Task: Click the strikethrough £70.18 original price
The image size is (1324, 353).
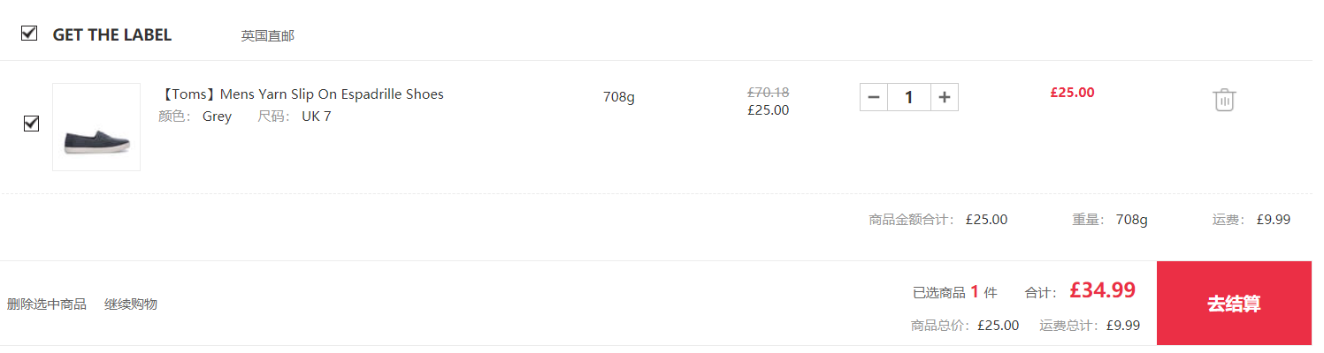Action: 769,92
